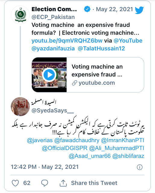Select Share this Tweet
Screen dimensions: 155x193
(94, 183)
